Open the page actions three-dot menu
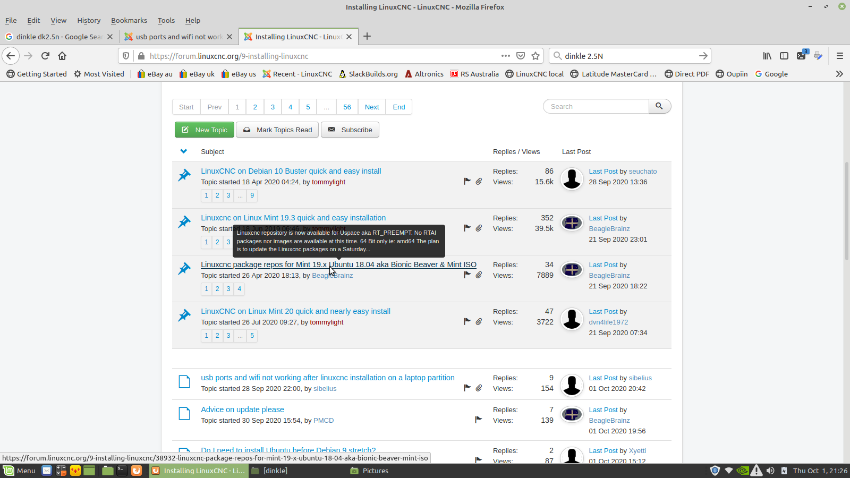Image resolution: width=850 pixels, height=478 pixels. click(x=506, y=56)
